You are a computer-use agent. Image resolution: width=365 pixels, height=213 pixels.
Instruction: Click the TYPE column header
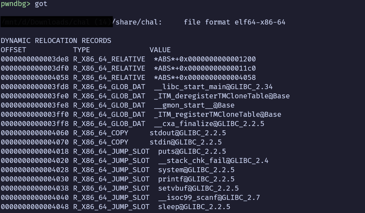pyautogui.click(x=82, y=50)
